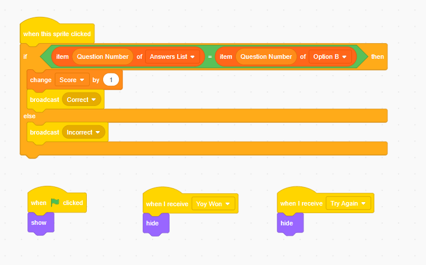426x265 pixels.
Task: Select the first Question Number variable
Action: (x=103, y=56)
